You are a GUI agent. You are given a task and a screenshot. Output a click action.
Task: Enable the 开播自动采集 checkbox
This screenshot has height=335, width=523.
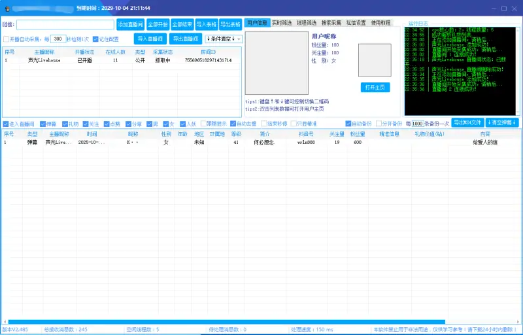(x=7, y=39)
